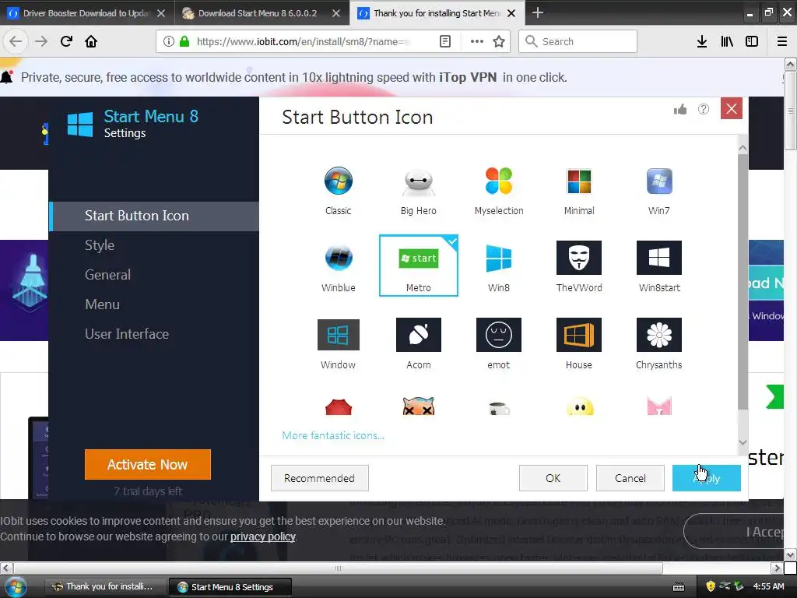Choose the orange cat face icon
Screen dimensions: 797x598
tap(418, 406)
